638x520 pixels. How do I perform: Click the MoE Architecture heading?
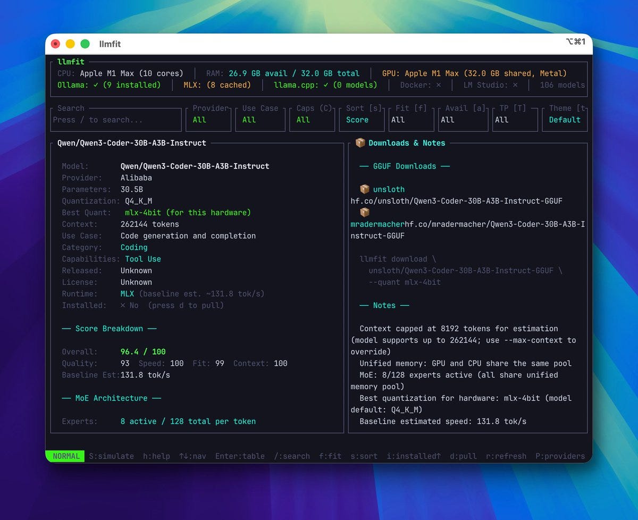[x=112, y=398]
